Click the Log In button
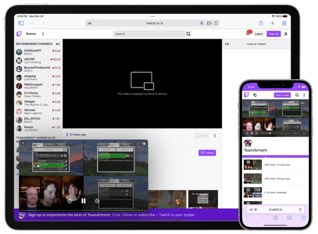The height and width of the screenshot is (234, 318). 259,34
